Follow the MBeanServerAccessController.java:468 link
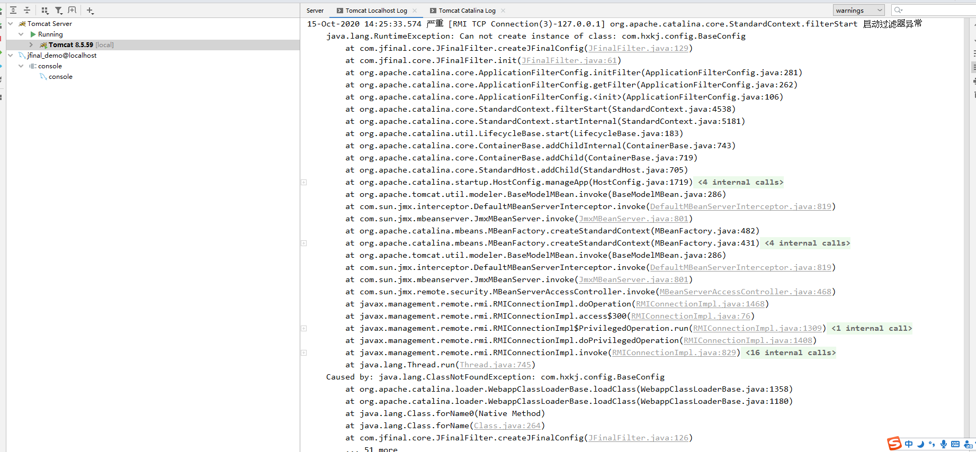 click(746, 292)
